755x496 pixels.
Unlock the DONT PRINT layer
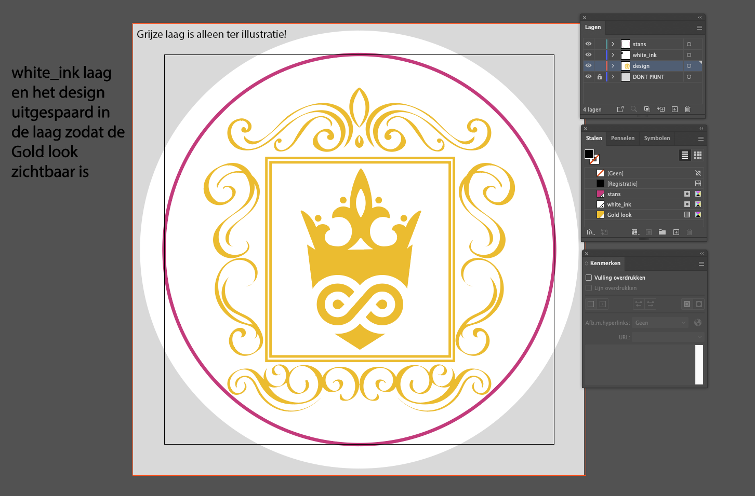point(599,77)
